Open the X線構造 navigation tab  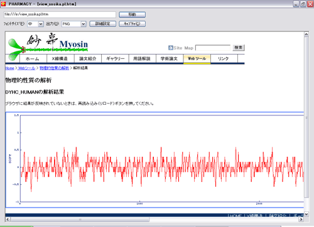pyautogui.click(x=60, y=59)
